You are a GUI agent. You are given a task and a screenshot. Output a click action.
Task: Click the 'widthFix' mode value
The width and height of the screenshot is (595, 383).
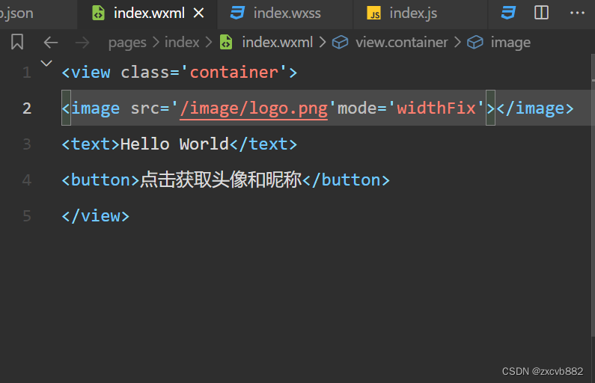tap(436, 108)
